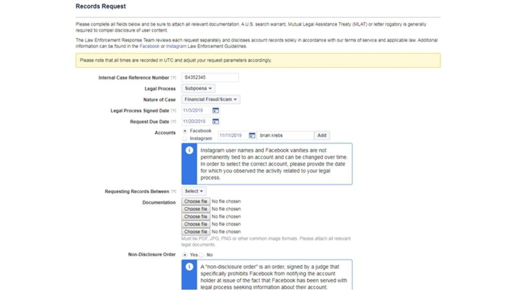
Task: Open the Legal Process Subpoena dropdown
Action: 198,88
